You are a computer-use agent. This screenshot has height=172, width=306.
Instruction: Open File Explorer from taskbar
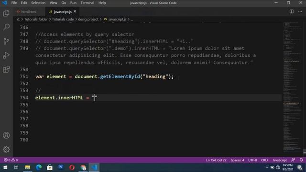click(28, 167)
